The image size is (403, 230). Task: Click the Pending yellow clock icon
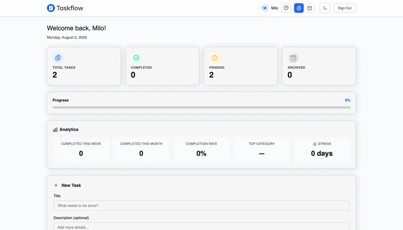(x=214, y=58)
